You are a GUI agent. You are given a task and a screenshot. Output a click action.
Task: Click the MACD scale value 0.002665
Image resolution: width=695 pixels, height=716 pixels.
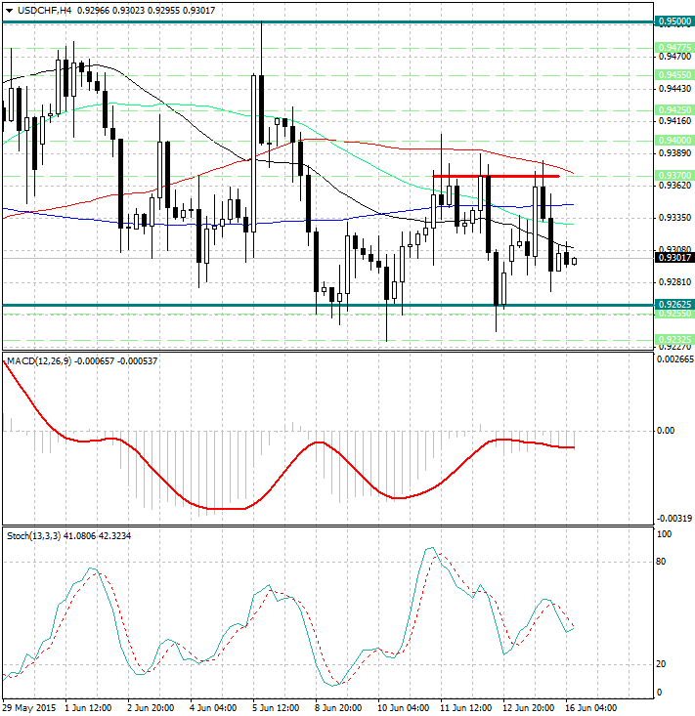[x=674, y=359]
